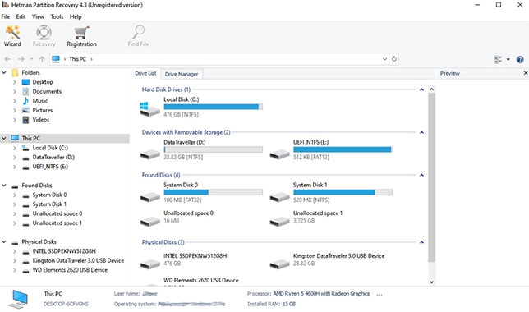Viewport: 529px width, 312px height.
Task: Select WD Elements 2620 in the tree
Action: 70,270
